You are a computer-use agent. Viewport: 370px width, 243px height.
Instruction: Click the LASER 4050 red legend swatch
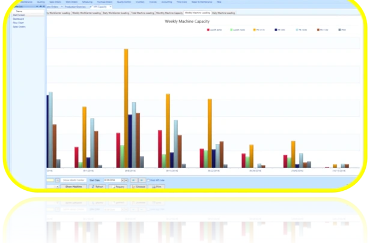(x=208, y=30)
